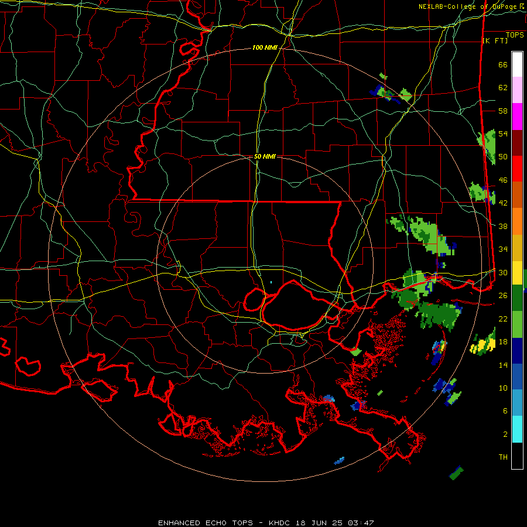This screenshot has height=527, width=527.
Task: Click the legend value 62
Action: 503,88
